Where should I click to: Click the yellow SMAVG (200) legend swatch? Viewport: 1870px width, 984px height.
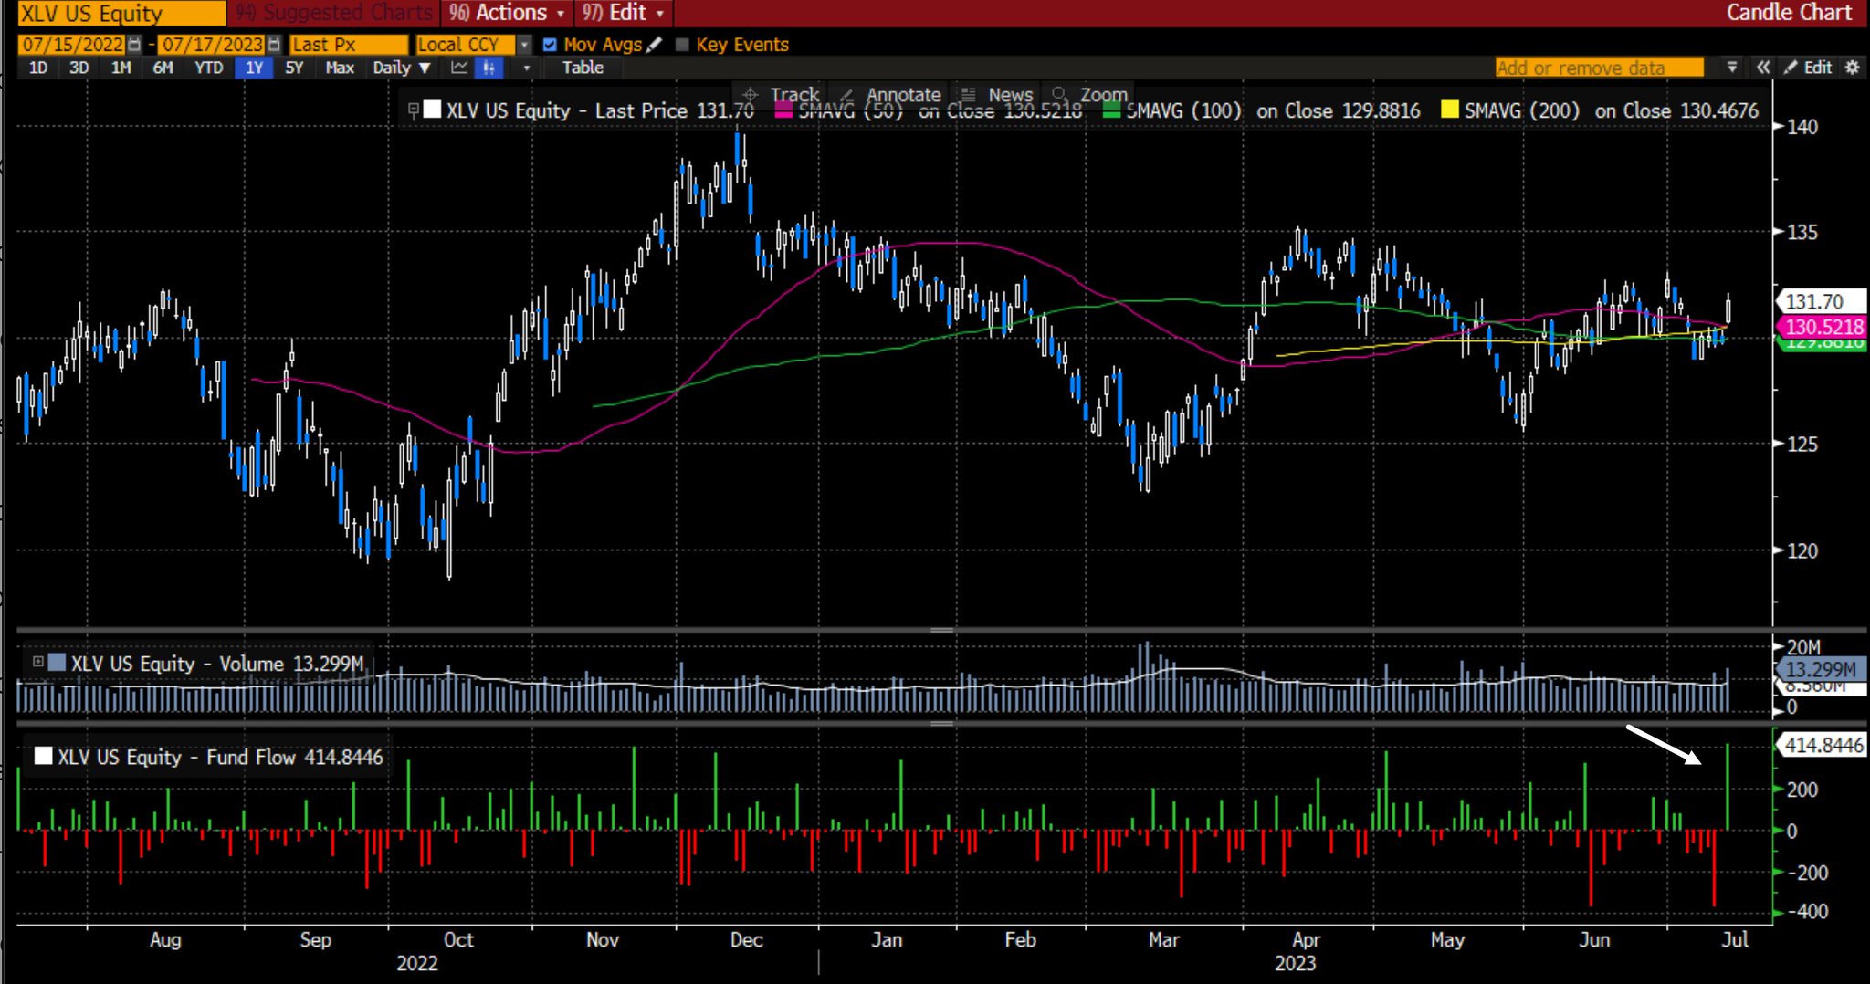point(1448,110)
